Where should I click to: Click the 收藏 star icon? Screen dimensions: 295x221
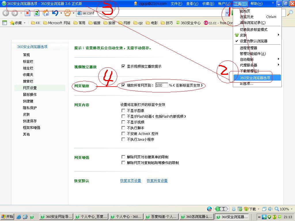[x=12, y=23]
